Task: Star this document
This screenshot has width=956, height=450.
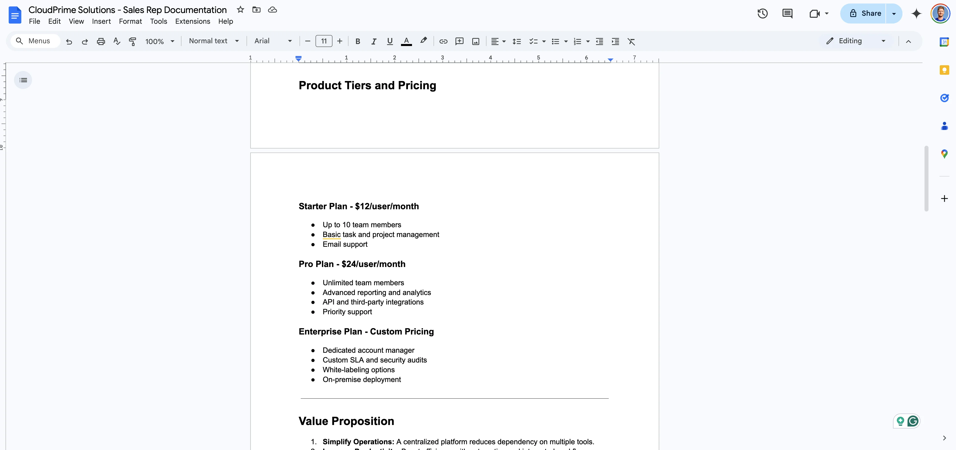Action: 240,10
